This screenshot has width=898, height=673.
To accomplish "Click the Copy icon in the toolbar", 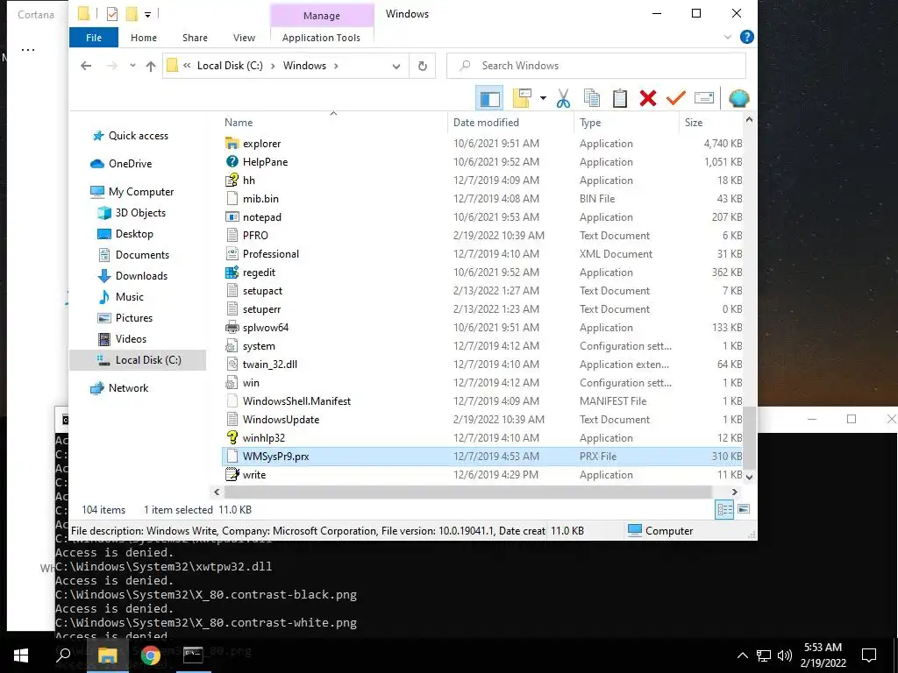I will pos(592,98).
